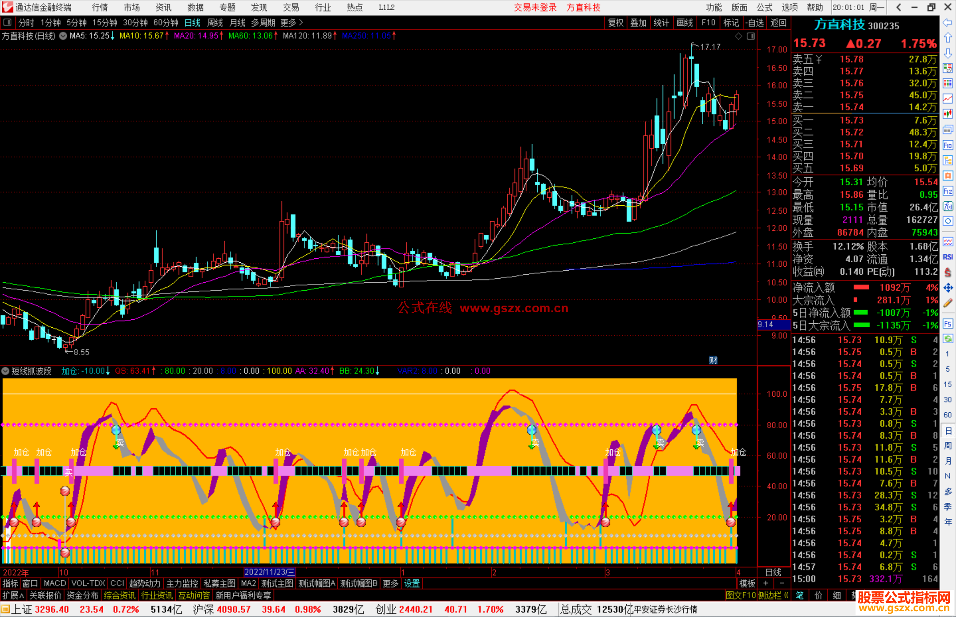Image resolution: width=956 pixels, height=617 pixels.
Task: Open the 公式 menu
Action: coord(764,7)
